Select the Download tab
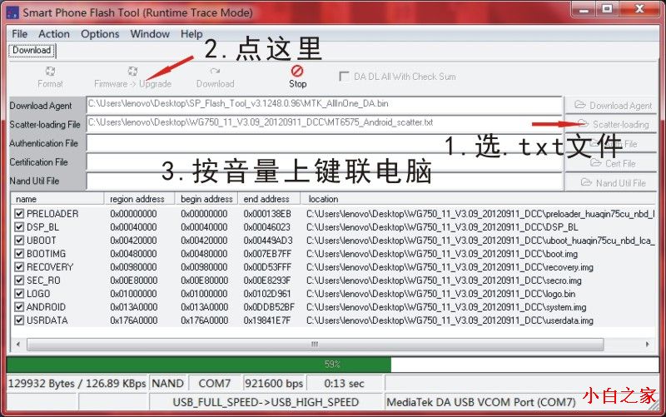The image size is (666, 417). pyautogui.click(x=32, y=50)
